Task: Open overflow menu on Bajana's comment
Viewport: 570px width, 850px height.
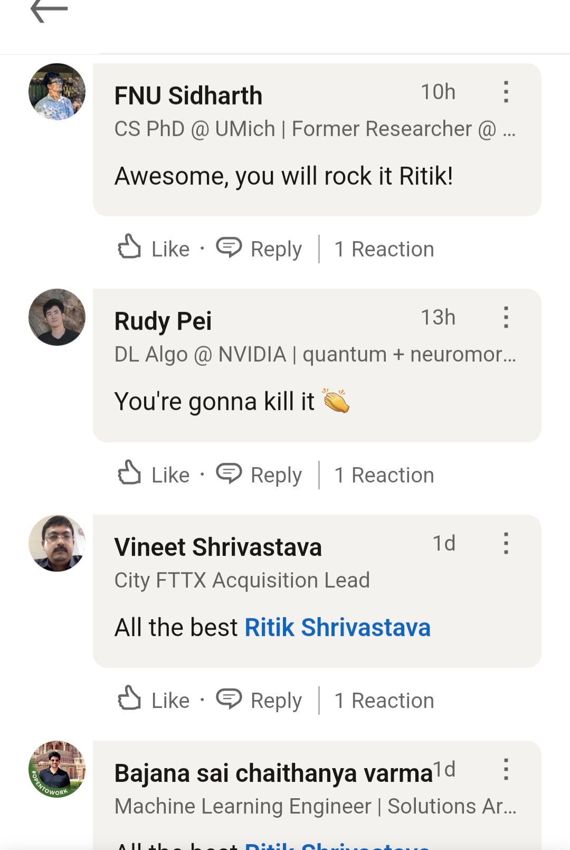Action: pos(506,769)
